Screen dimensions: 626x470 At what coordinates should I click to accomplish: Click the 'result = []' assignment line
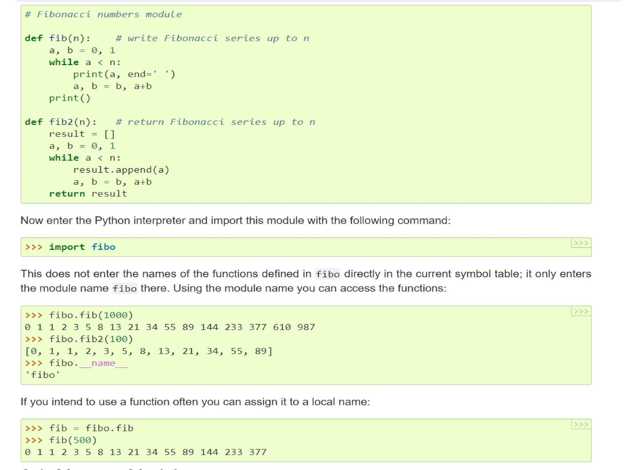82,134
